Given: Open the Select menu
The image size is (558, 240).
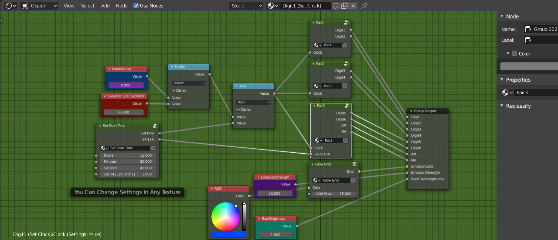Looking at the screenshot, I should coord(88,6).
